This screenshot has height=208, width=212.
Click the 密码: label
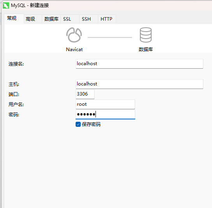[14, 115]
